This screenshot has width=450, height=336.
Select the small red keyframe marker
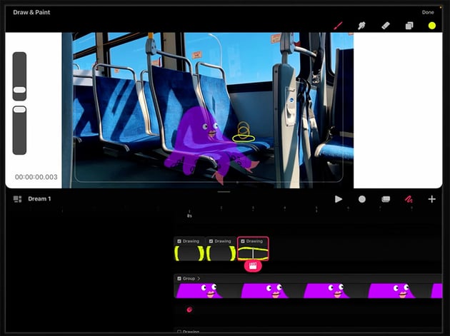click(189, 310)
